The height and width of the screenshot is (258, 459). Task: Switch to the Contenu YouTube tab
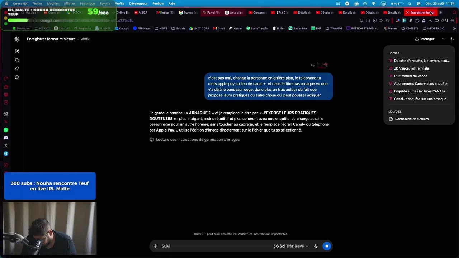pos(257,13)
